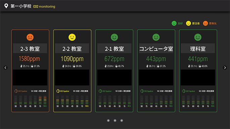Click the 要注意 legend label
Image resolution: width=230 pixels, height=129 pixels.
196,23
